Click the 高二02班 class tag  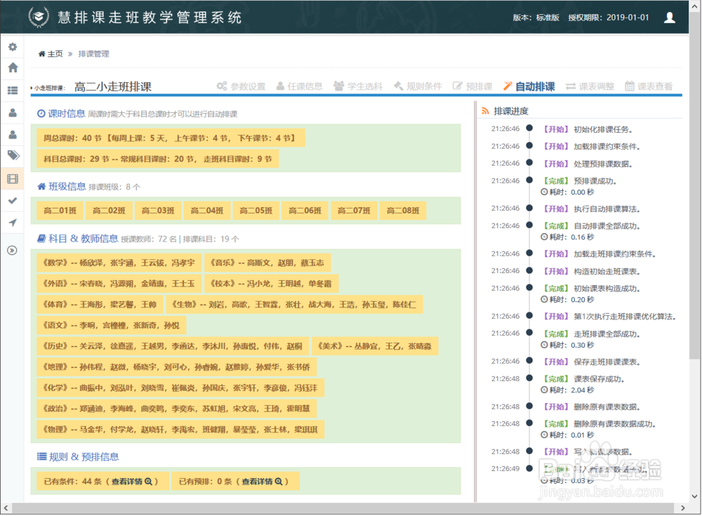pos(109,211)
